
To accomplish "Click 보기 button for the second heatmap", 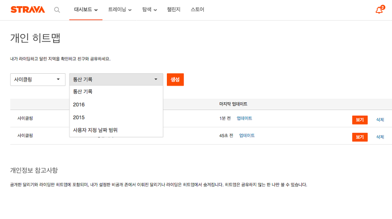I will click(360, 137).
